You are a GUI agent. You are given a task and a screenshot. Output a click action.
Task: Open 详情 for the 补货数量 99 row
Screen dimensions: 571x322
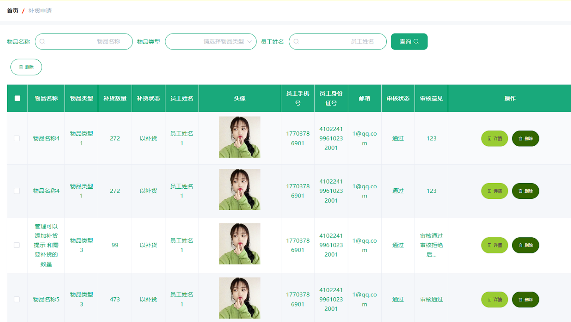(x=494, y=245)
